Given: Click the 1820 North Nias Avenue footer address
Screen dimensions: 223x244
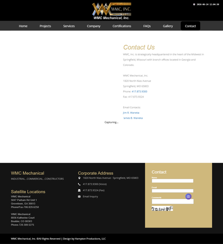Looking at the screenshot, I should click(x=111, y=178).
